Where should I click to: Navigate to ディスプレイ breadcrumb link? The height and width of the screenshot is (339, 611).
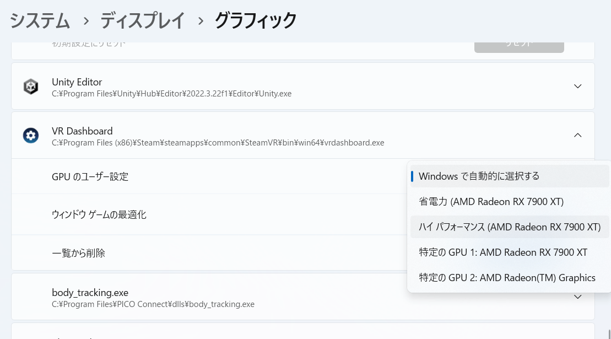click(143, 21)
